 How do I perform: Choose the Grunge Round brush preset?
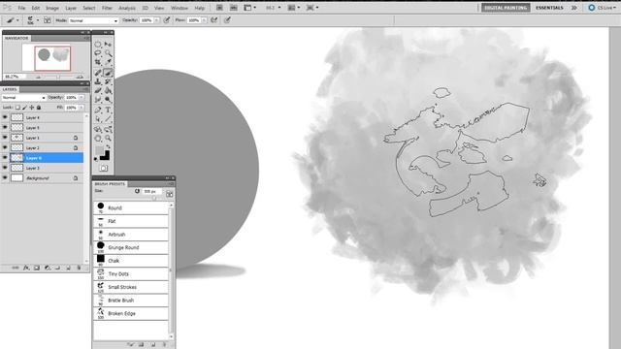point(131,247)
